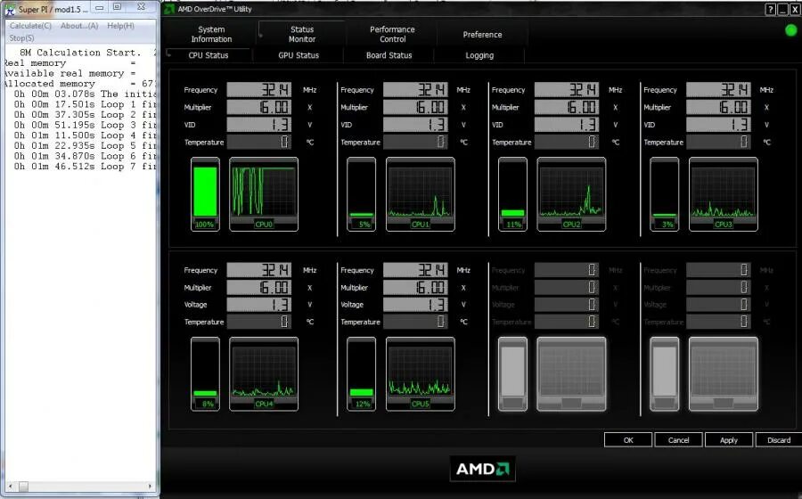Click the CPU4 usage graph

[264, 373]
